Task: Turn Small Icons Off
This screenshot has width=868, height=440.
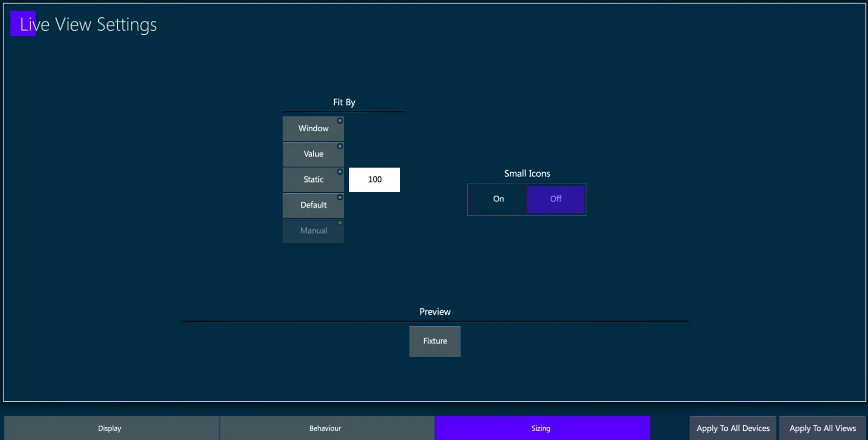Action: 556,199
